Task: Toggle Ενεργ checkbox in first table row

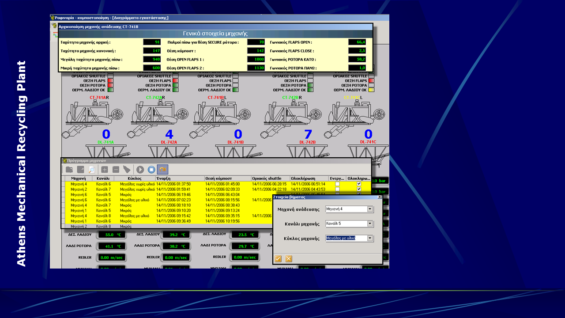Action: [x=338, y=184]
